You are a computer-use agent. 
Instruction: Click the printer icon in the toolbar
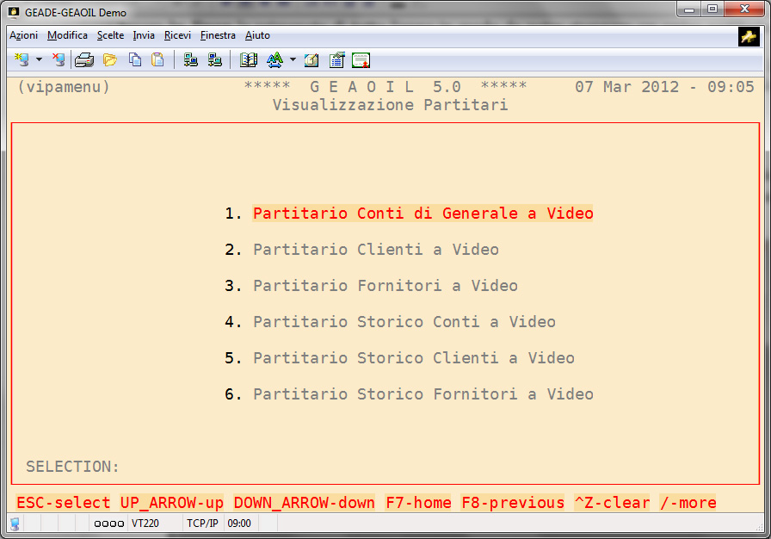83,59
